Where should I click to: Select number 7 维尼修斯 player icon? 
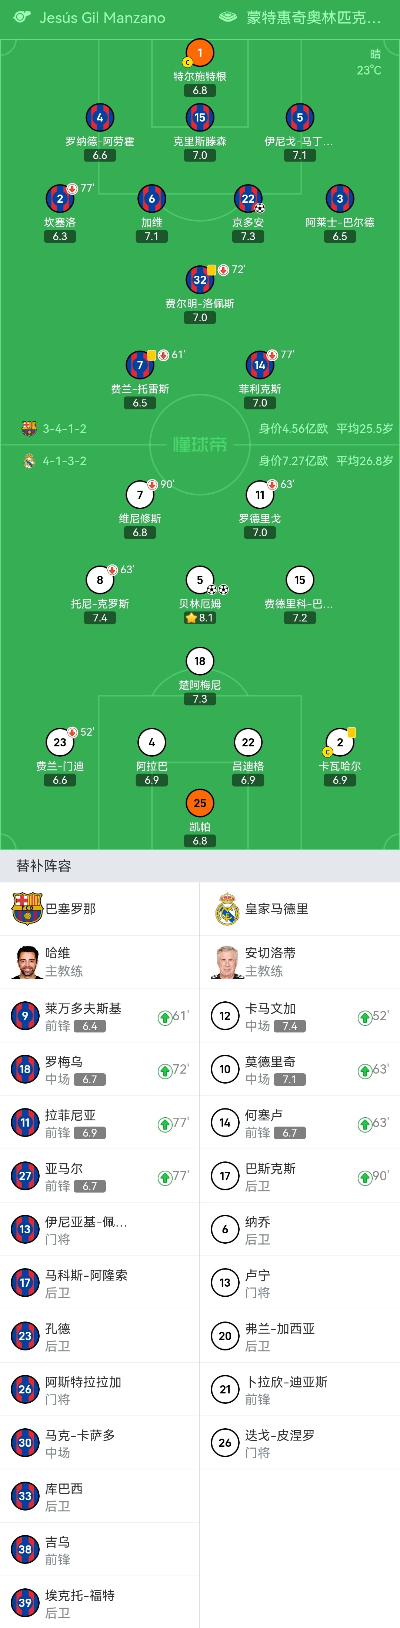tap(140, 495)
